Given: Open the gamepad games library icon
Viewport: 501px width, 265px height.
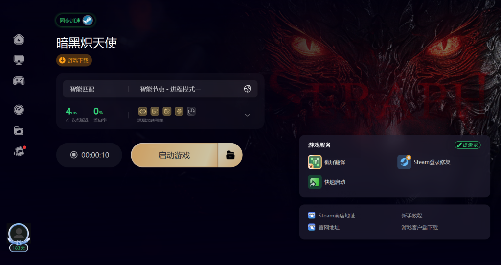Looking at the screenshot, I should pos(19,81).
